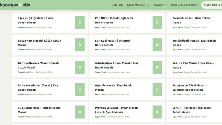Viewport: 222px width, 125px height.
Task: Click Feyza Kemal author under Eşek ve Çiftçi
Action: click(x=23, y=27)
